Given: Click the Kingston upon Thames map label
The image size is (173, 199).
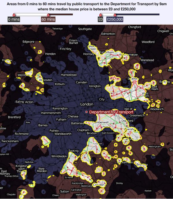Looking at the screenshot, I should (x=21, y=169).
